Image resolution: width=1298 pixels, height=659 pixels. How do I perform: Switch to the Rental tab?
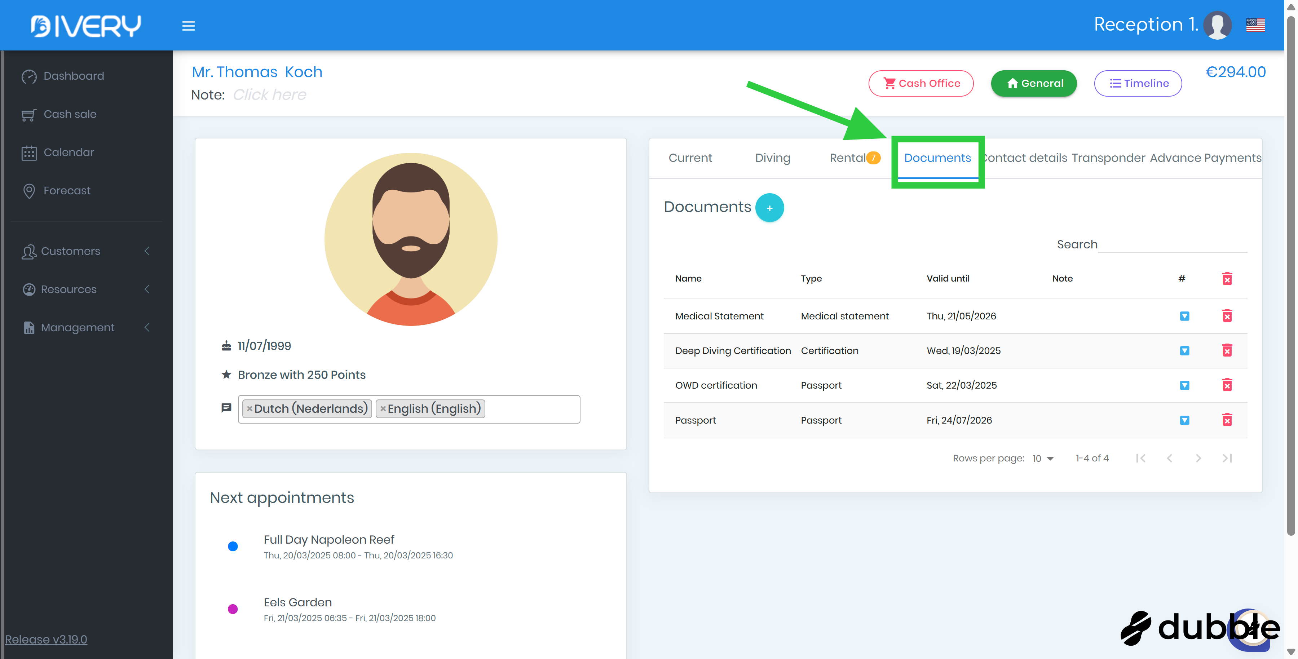pyautogui.click(x=848, y=158)
